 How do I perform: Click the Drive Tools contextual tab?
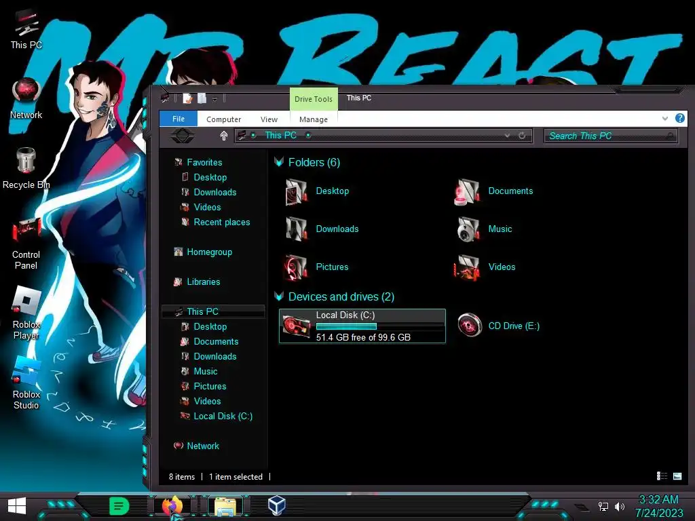pos(314,99)
